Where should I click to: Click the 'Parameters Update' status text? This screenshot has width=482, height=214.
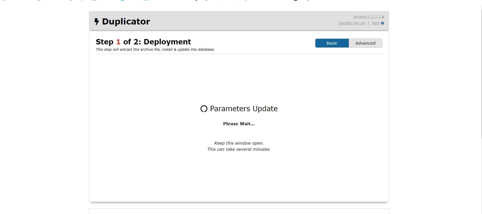(244, 109)
